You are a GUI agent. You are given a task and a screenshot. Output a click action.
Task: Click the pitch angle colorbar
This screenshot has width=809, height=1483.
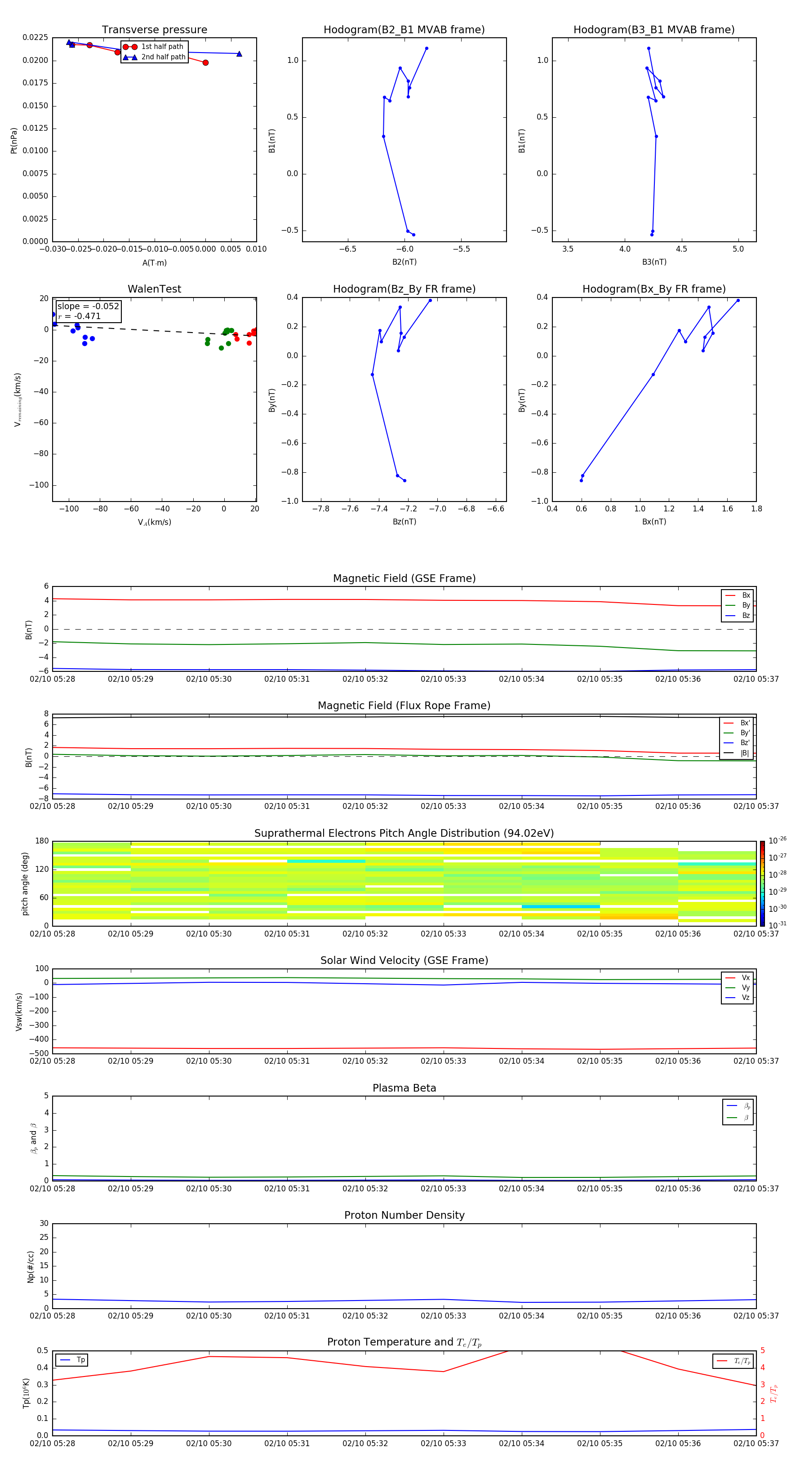(x=762, y=884)
